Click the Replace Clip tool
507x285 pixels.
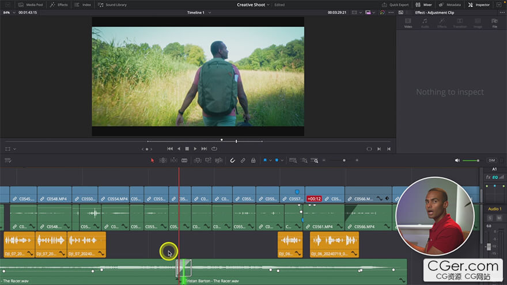(x=218, y=160)
